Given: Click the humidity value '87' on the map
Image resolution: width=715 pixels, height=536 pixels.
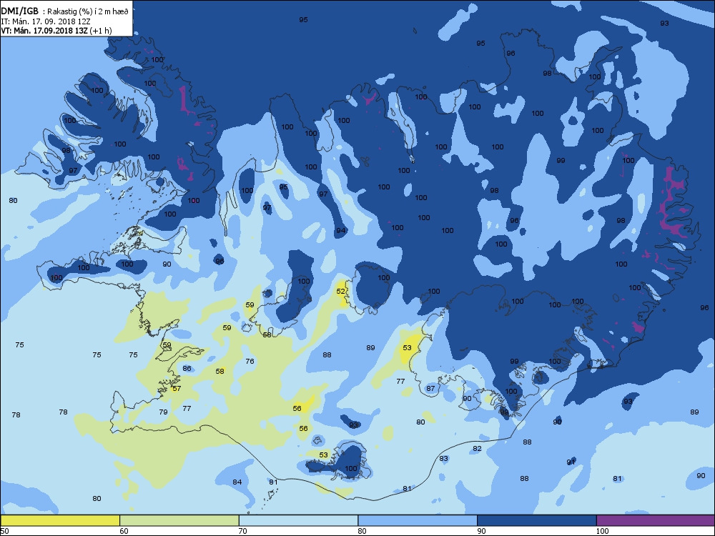Looking at the screenshot, I should pos(430,389).
